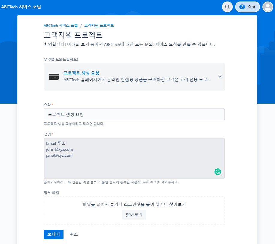Click the request type description text
The height and width of the screenshot is (244, 275).
137,80
